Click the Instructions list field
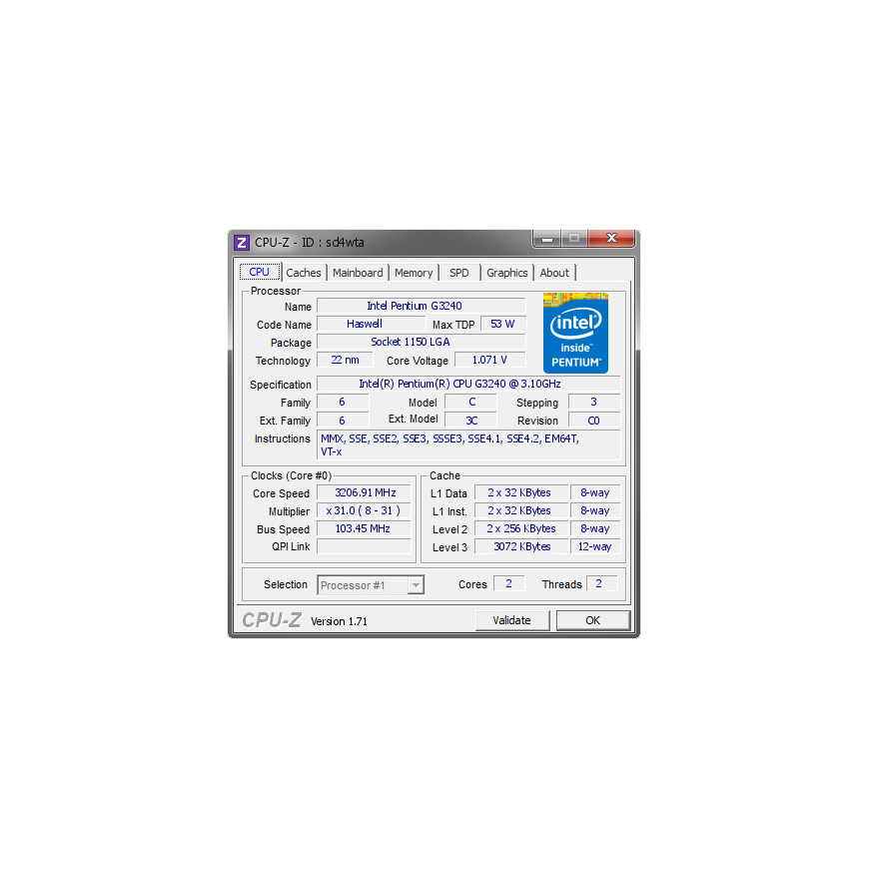This screenshot has height=869, width=869. [x=468, y=445]
